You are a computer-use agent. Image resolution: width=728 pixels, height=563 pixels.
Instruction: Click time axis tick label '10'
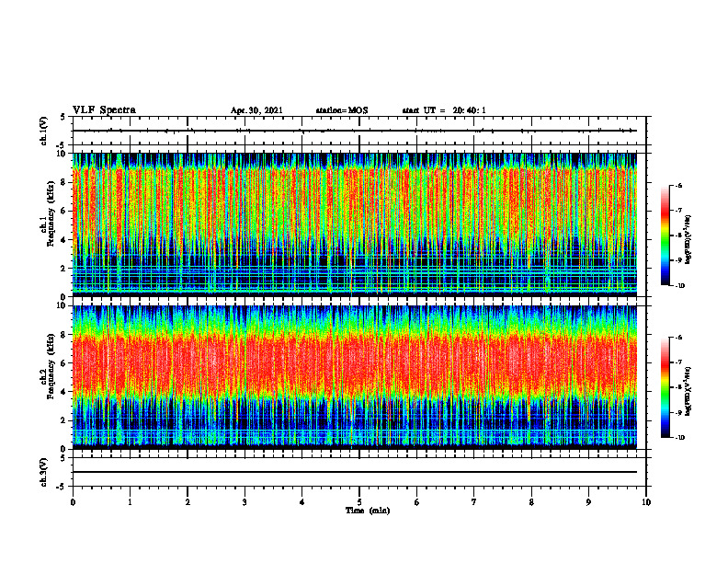click(646, 502)
